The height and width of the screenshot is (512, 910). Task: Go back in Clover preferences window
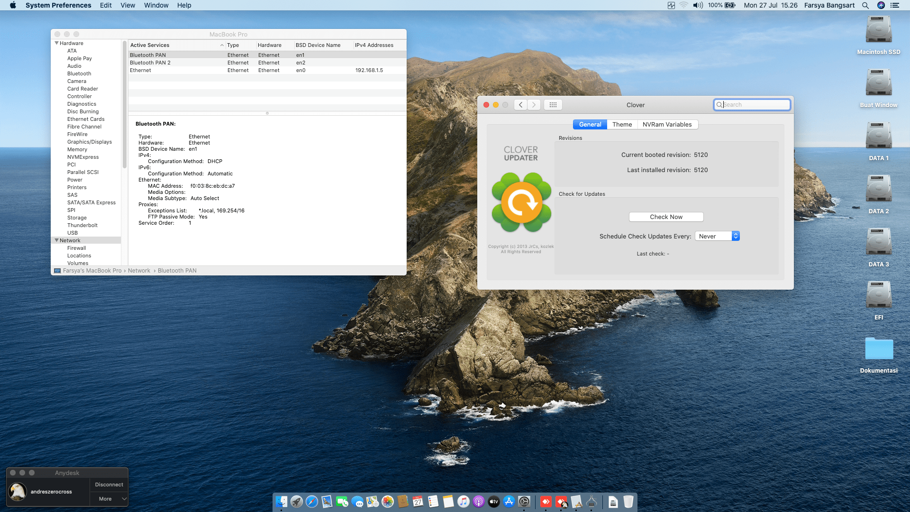(520, 105)
